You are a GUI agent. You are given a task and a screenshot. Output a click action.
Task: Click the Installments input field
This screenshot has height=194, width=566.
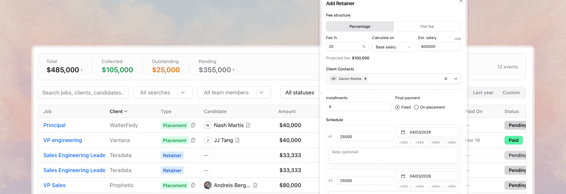[359, 107]
